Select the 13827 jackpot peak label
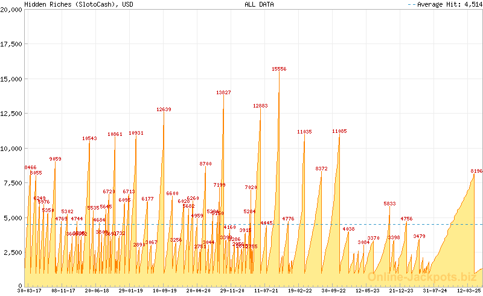 coord(223,92)
